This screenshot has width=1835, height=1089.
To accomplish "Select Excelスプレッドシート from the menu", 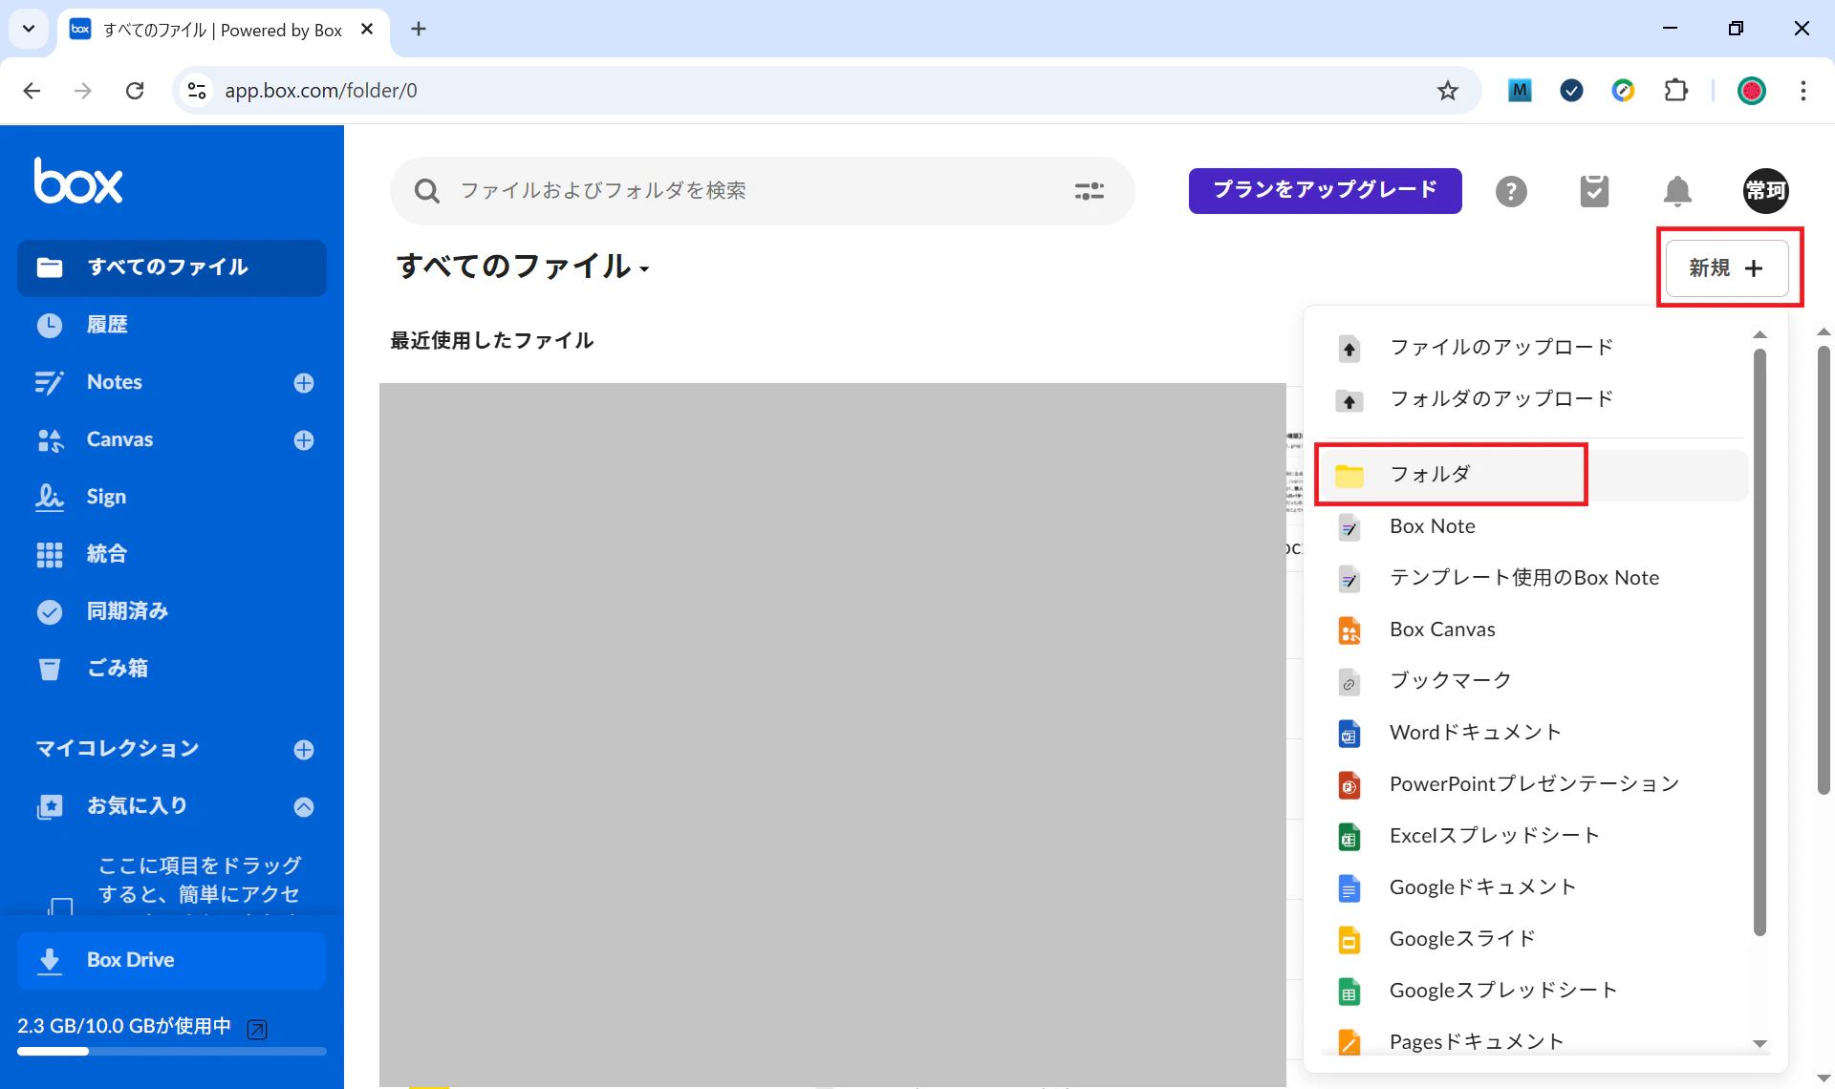I will coord(1536,836).
